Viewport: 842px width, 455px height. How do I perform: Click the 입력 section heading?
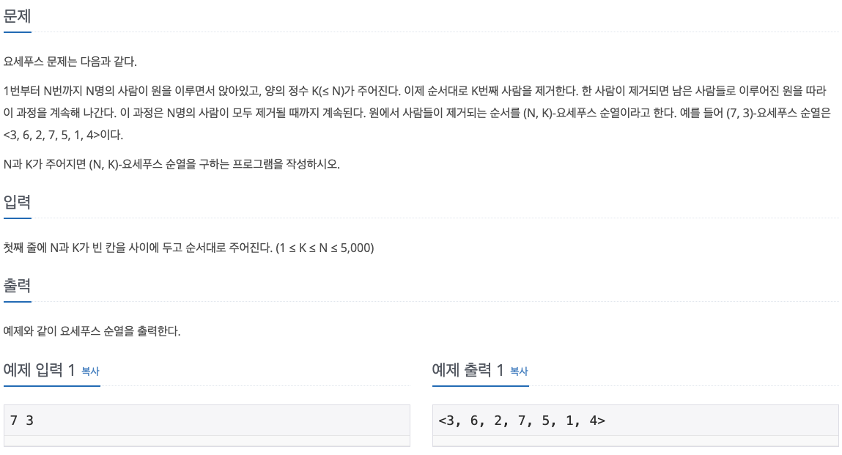click(x=17, y=202)
